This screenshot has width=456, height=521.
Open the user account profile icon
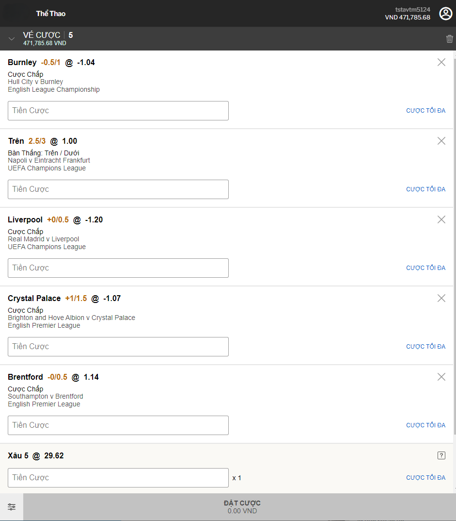click(x=446, y=14)
